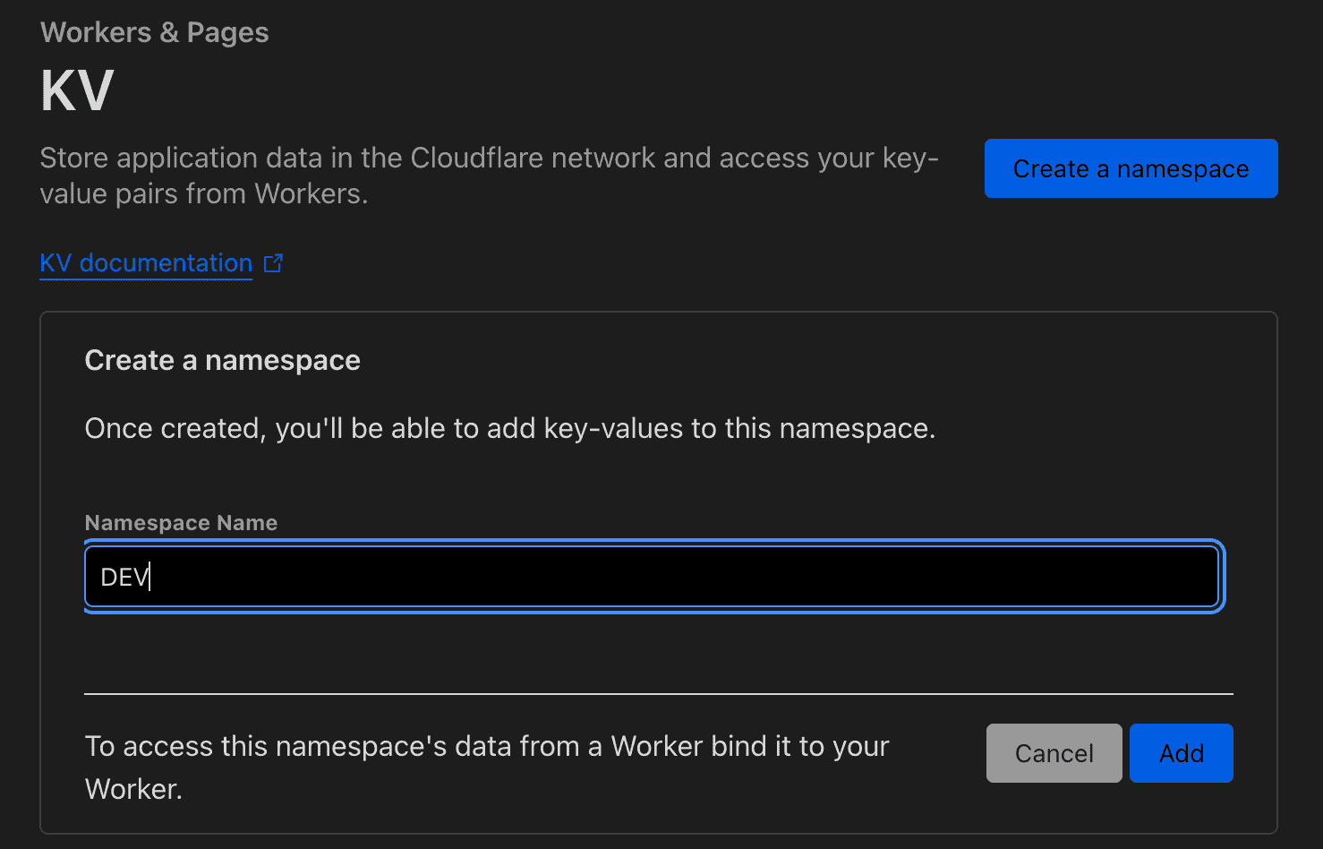The height and width of the screenshot is (849, 1323).
Task: Click the 'Once created' helper text
Action: [x=509, y=429]
